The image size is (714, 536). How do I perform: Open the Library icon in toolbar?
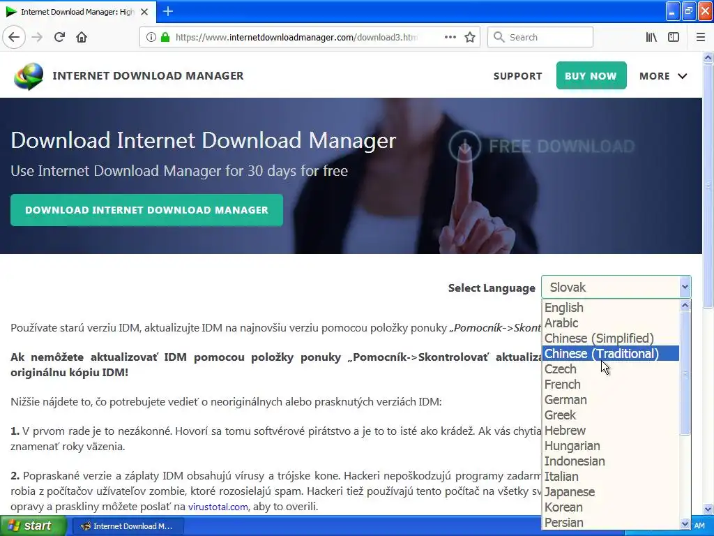(651, 38)
